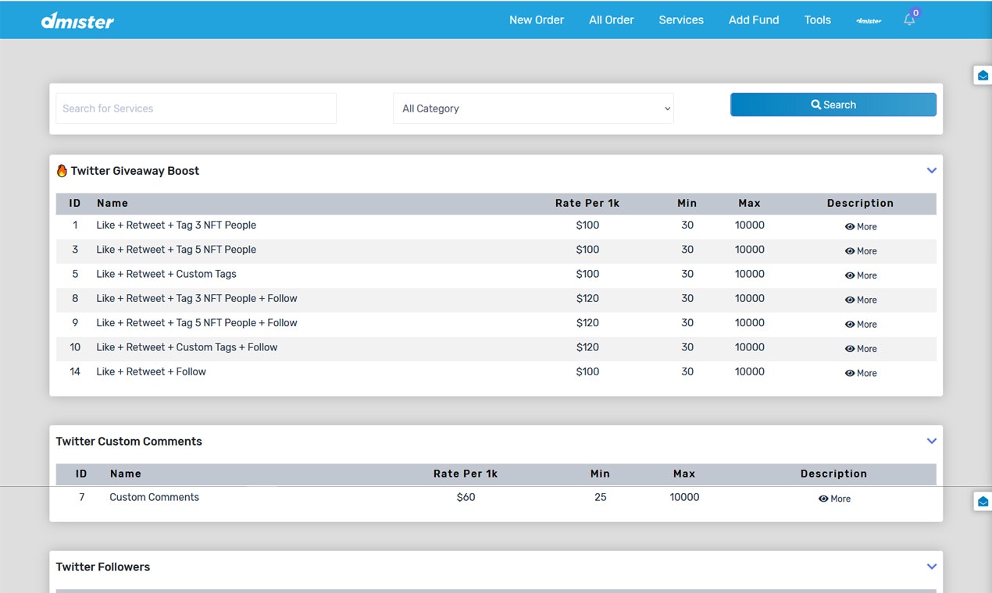This screenshot has width=992, height=593.
Task: Show More for service ID 3
Action: 861,251
